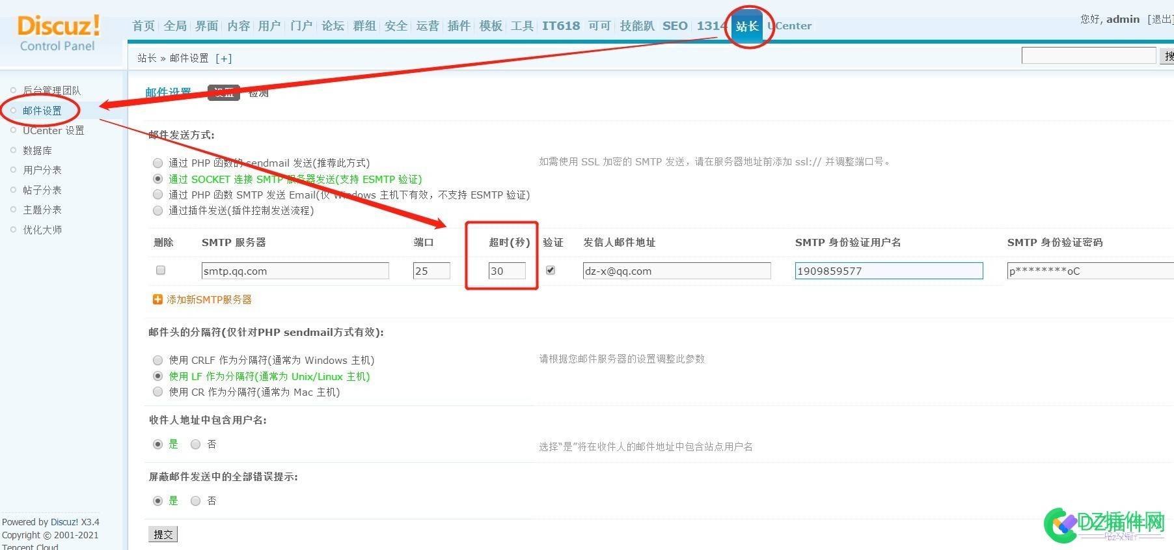
Task: Open UCenter 设置 in sidebar
Action: 53,130
